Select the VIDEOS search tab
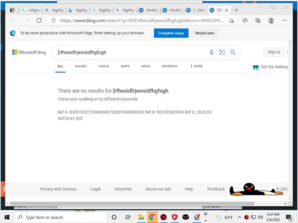 [104, 66]
